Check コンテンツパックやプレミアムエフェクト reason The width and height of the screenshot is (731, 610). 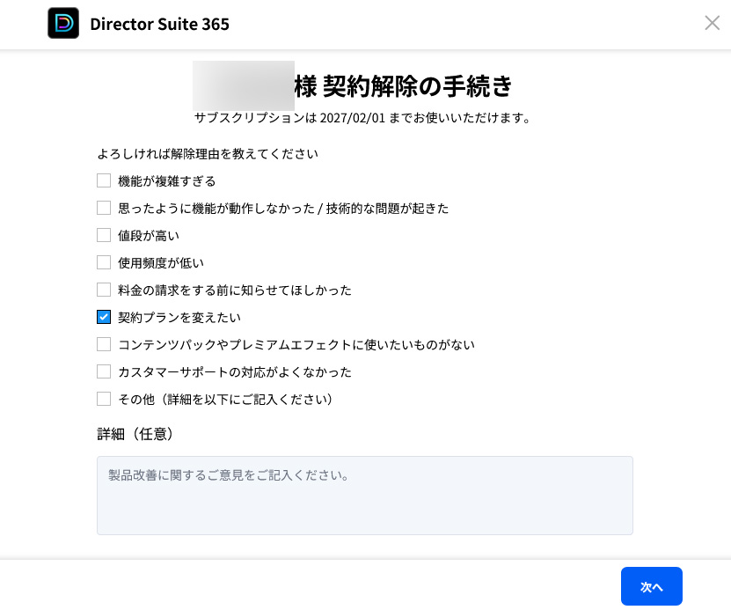[104, 344]
